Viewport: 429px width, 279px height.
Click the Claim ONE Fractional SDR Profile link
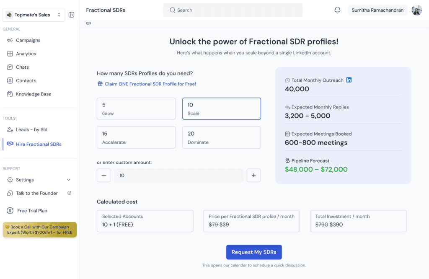click(x=150, y=84)
